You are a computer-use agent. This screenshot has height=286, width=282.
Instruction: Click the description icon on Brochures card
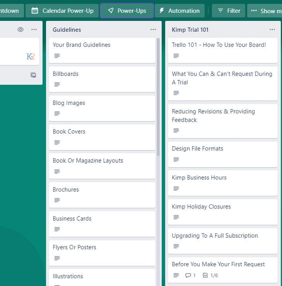[x=57, y=200]
